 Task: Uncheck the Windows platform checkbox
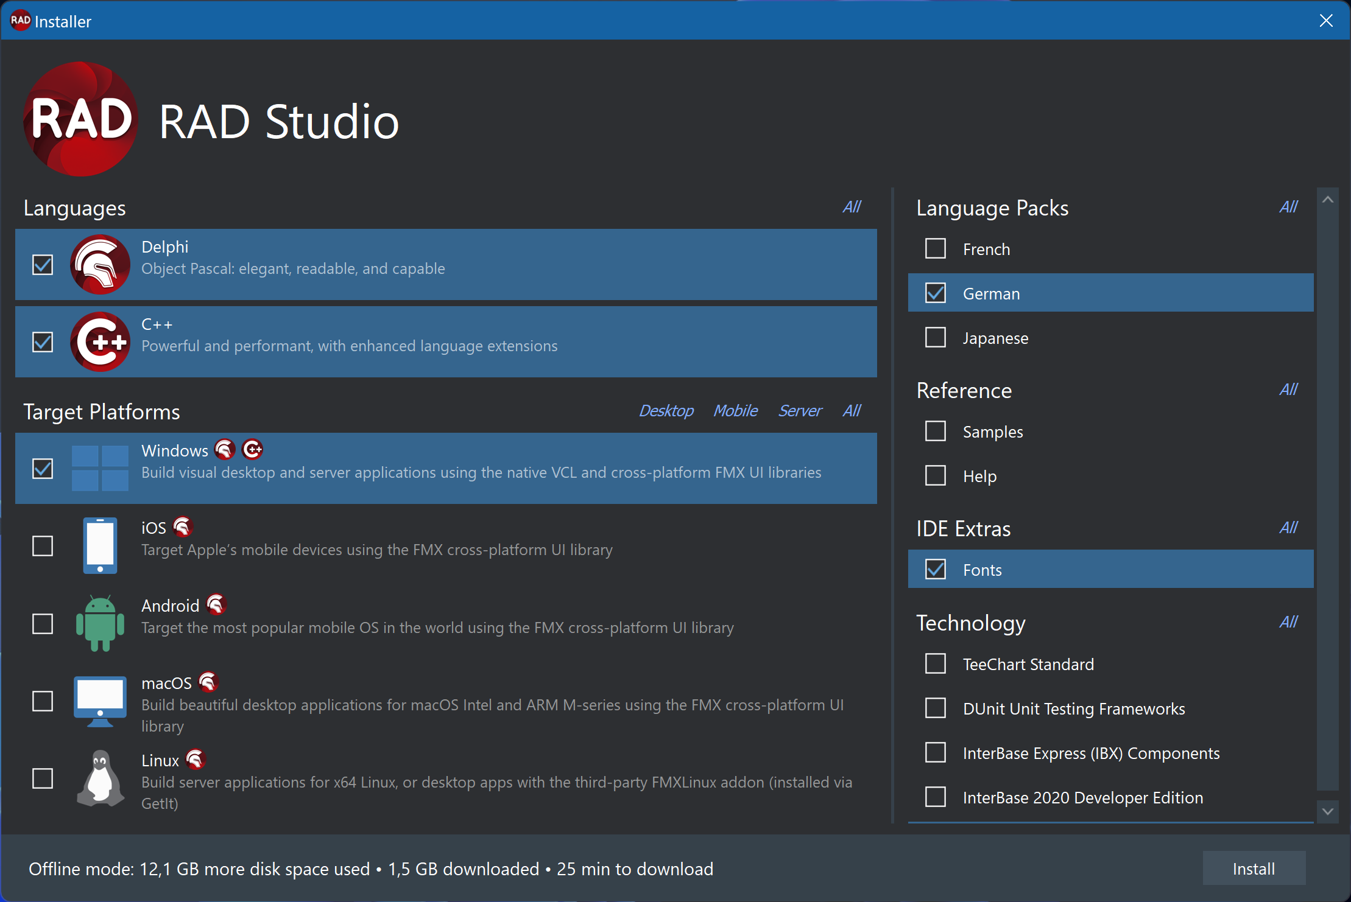pos(43,468)
